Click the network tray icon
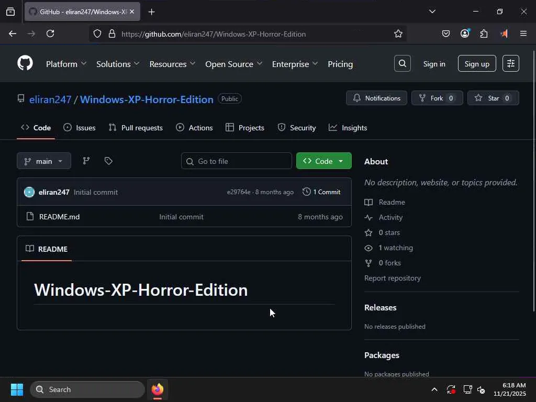Image resolution: width=536 pixels, height=402 pixels. click(x=467, y=389)
